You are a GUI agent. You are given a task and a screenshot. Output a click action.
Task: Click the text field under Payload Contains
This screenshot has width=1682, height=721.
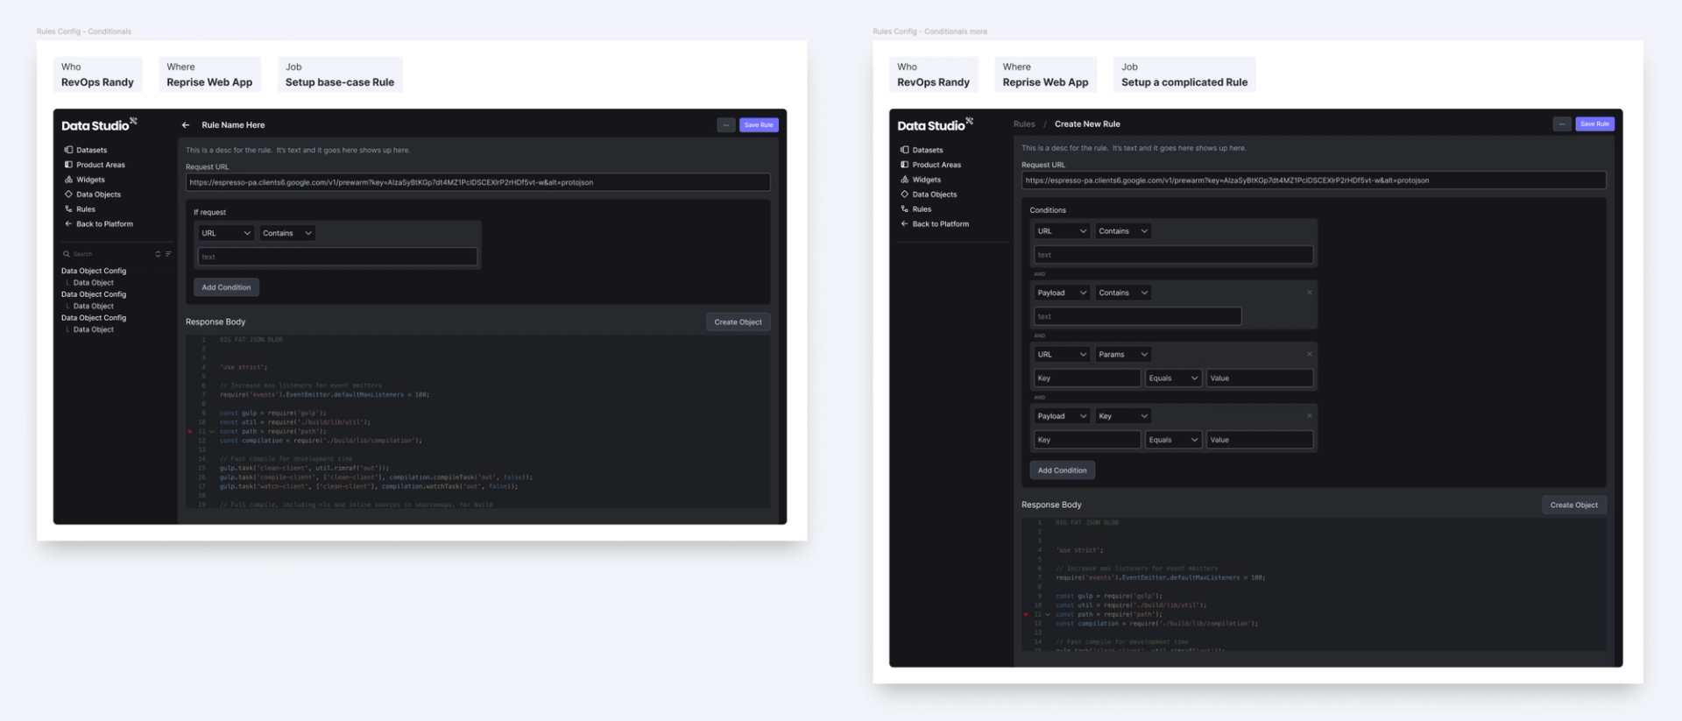point(1137,316)
